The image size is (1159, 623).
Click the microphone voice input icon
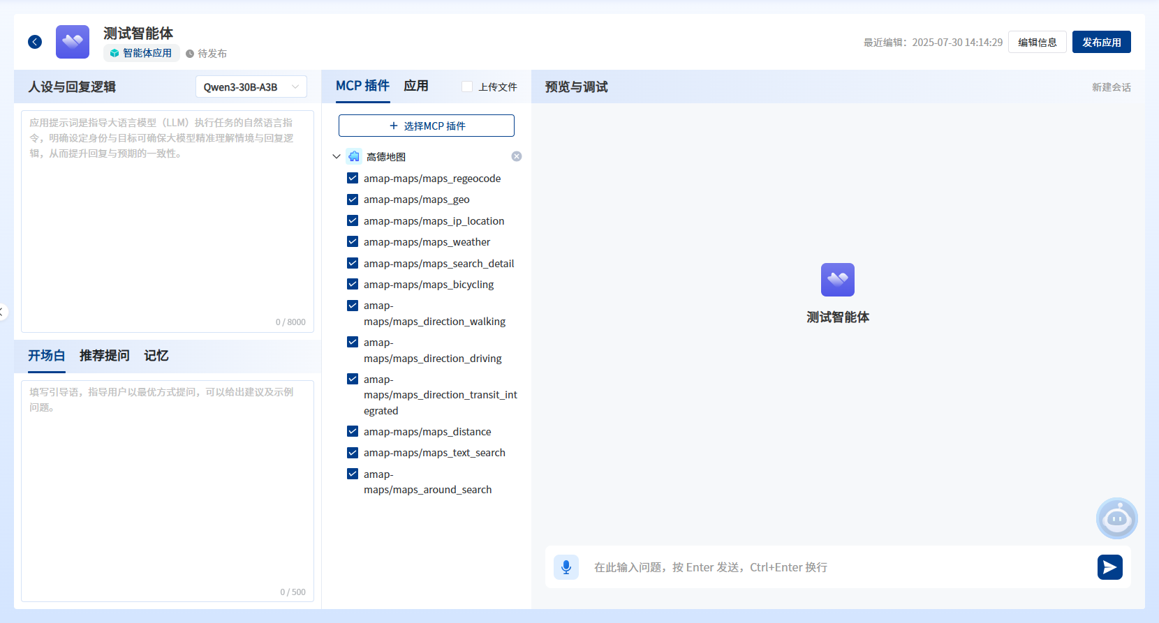pos(566,567)
